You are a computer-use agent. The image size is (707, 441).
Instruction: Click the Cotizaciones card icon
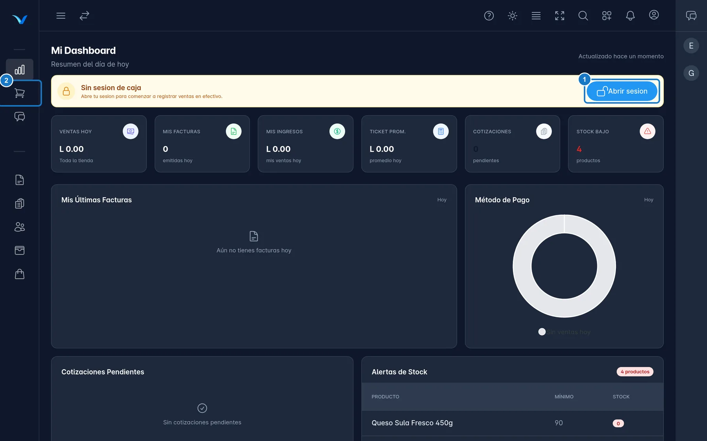click(544, 131)
